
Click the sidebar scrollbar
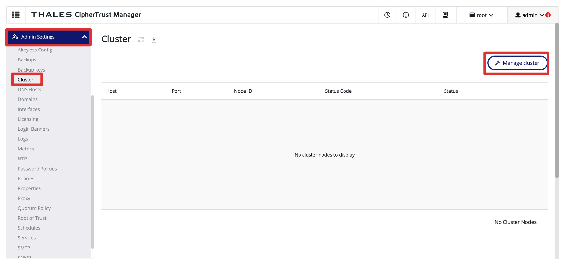pyautogui.click(x=93, y=171)
